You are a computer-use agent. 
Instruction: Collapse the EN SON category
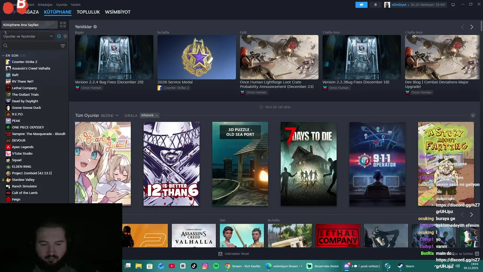(x=3, y=56)
